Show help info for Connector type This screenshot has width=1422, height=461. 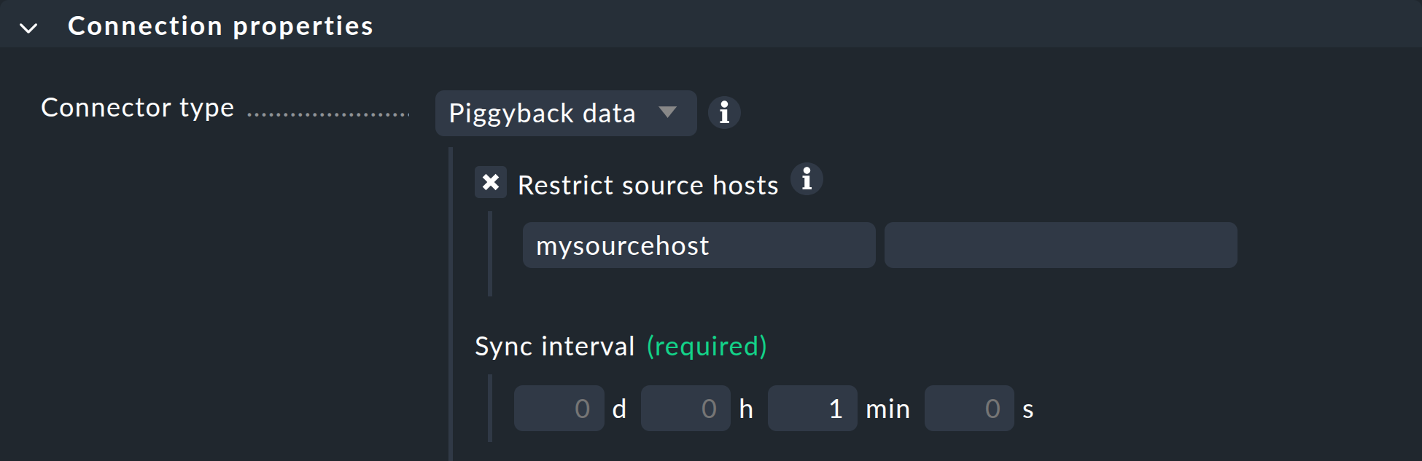click(x=724, y=113)
